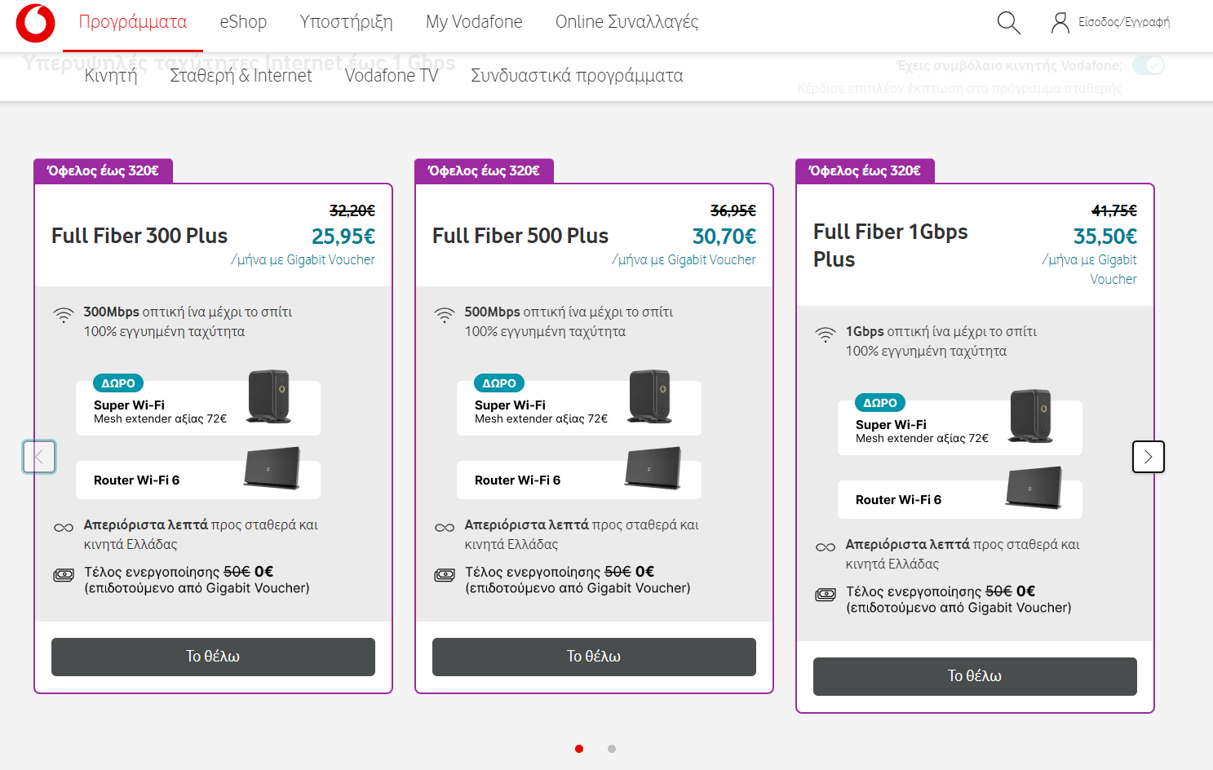Image resolution: width=1213 pixels, height=770 pixels.
Task: Click the 30,70€ price
Action: [x=724, y=237]
